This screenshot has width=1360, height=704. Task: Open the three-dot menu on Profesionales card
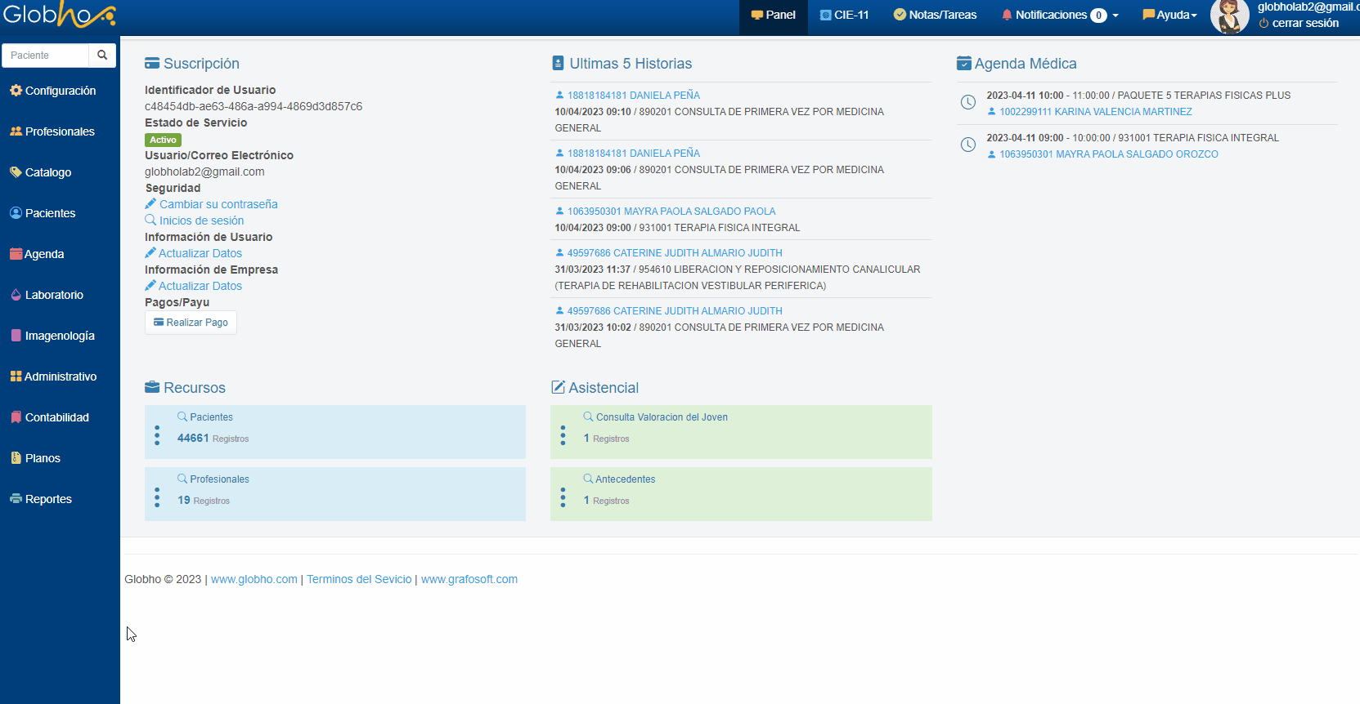pyautogui.click(x=157, y=497)
